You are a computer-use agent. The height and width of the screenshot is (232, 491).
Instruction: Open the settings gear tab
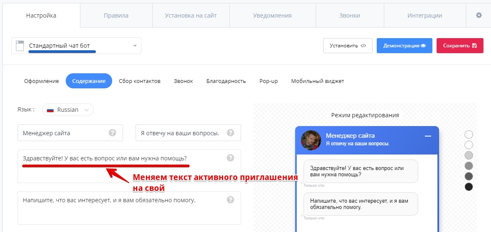point(478,15)
